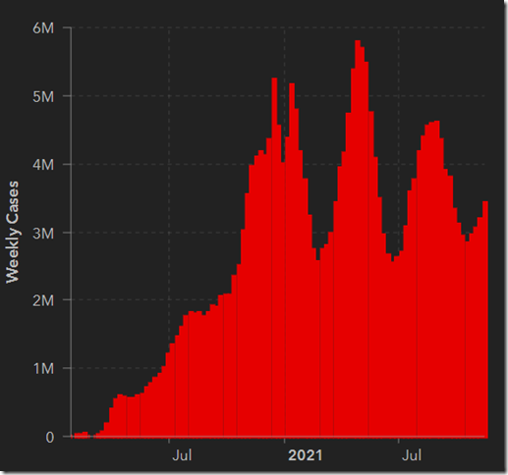Select the "4M" y-axis label

pyautogui.click(x=43, y=165)
